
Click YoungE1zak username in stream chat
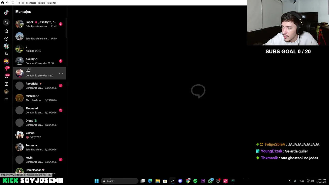271,151
